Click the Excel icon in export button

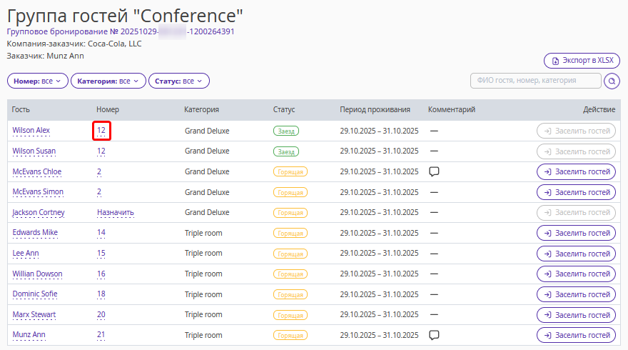(x=555, y=61)
